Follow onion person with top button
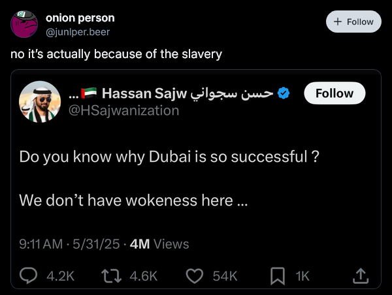The height and width of the screenshot is (295, 392). tap(353, 22)
